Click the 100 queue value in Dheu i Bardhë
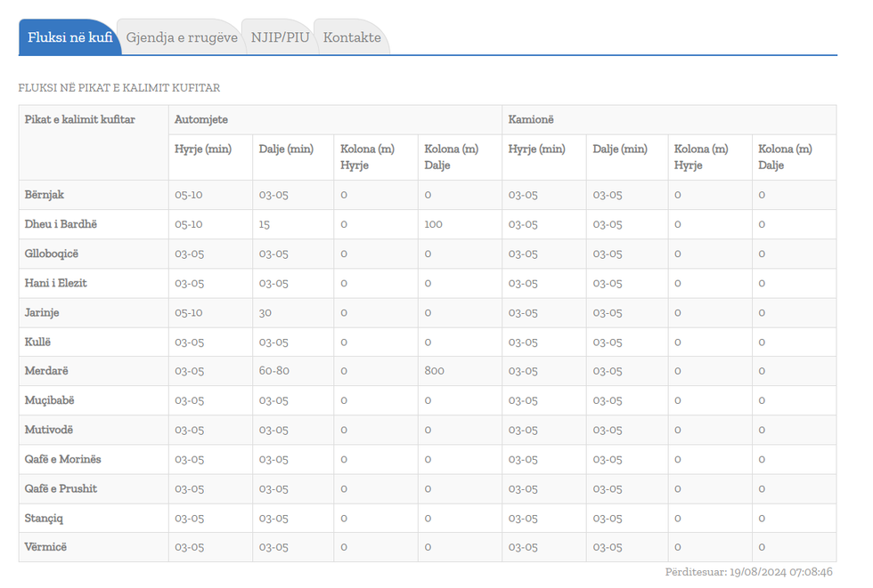 434,224
